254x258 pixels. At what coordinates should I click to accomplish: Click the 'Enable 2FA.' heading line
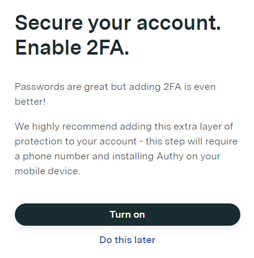(72, 47)
